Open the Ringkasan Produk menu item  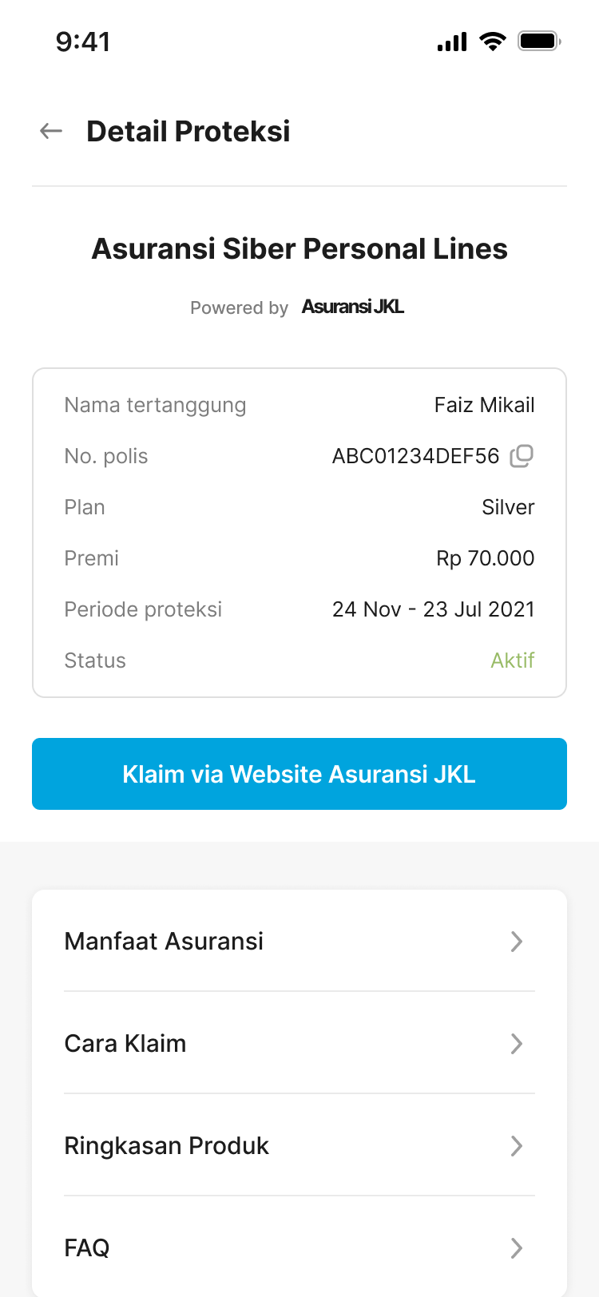(x=167, y=1146)
